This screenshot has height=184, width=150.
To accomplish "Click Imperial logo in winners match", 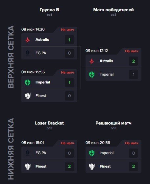I will (92, 75).
